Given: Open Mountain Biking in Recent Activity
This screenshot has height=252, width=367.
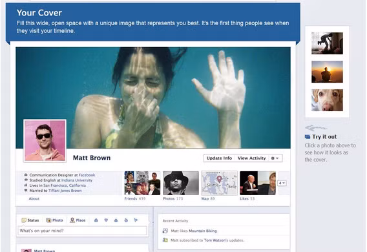Looking at the screenshot, I should pos(203,231).
